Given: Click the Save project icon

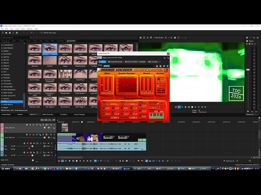Looking at the screenshot, I should 10,33.
